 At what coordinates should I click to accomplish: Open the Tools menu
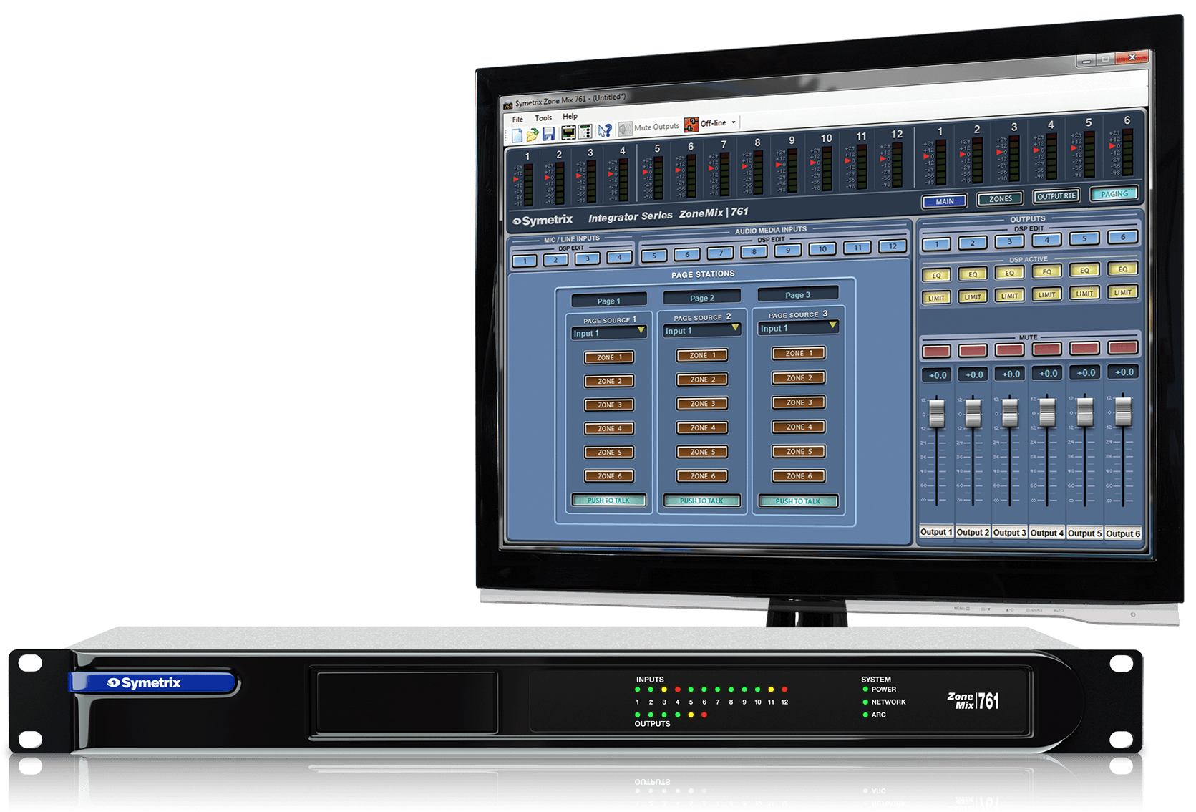[543, 118]
